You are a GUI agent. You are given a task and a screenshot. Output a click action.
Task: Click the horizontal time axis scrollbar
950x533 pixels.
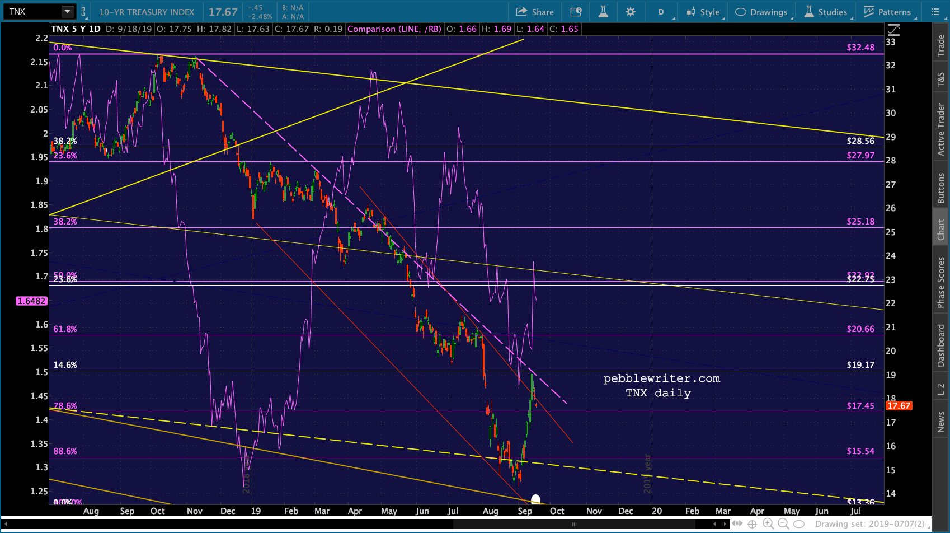(573, 524)
